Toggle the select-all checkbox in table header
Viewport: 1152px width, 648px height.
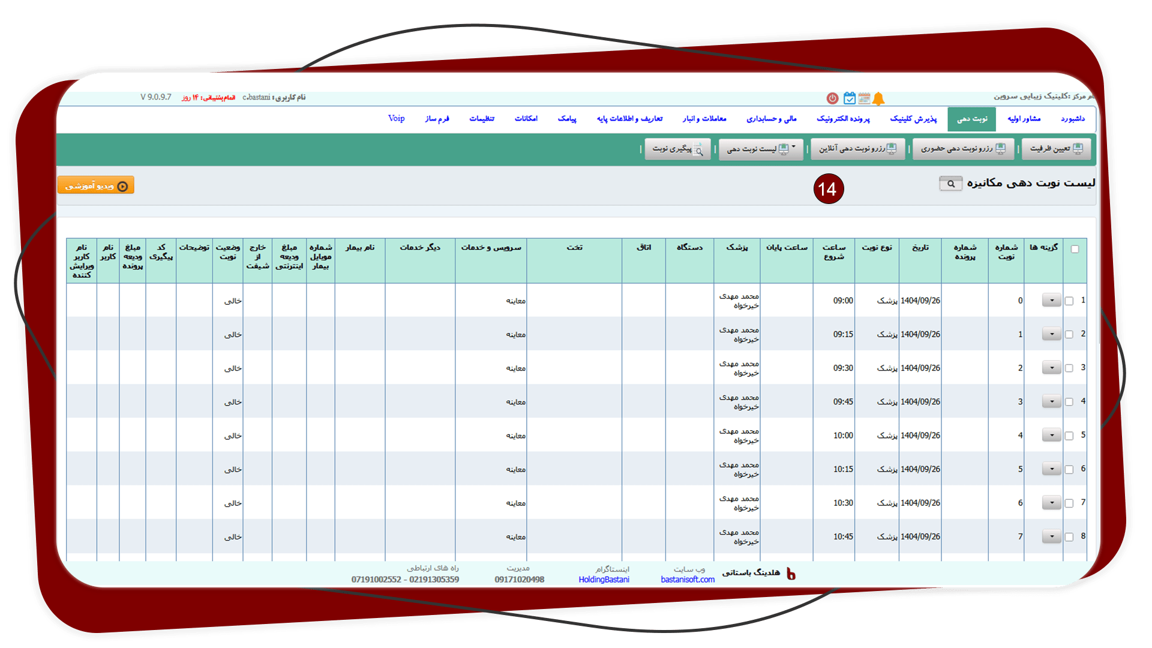click(x=1075, y=249)
